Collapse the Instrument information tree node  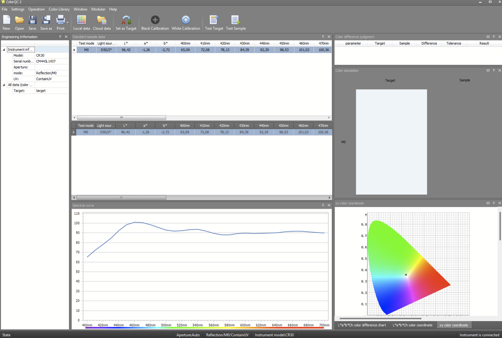click(x=4, y=50)
